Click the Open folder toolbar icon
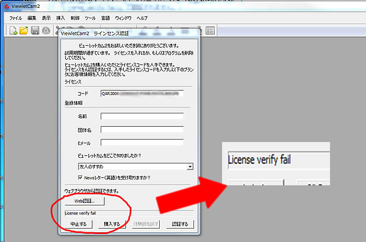 pyautogui.click(x=24, y=30)
